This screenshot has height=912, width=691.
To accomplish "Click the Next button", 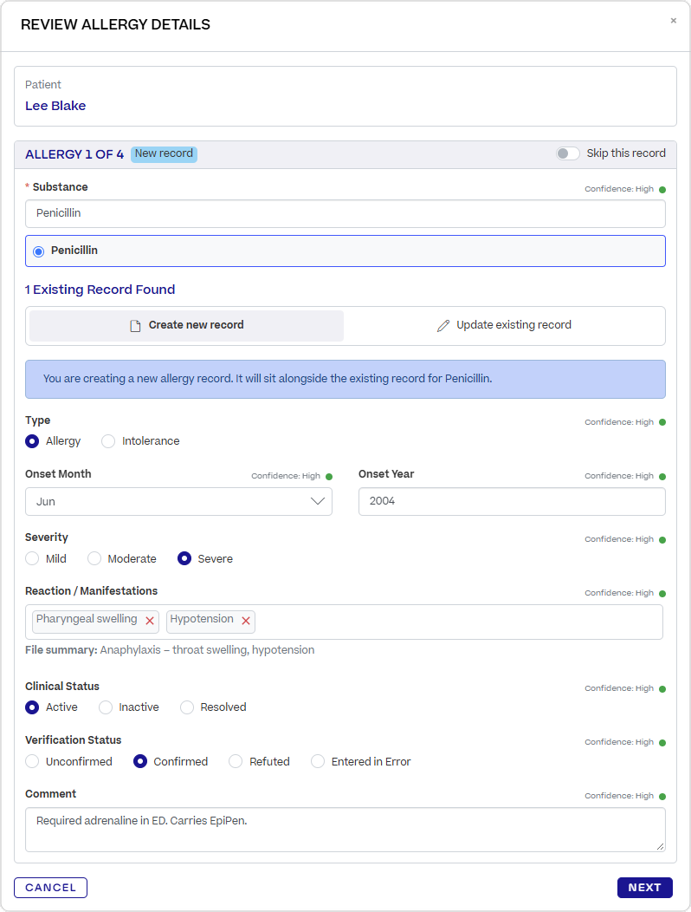I will click(644, 888).
